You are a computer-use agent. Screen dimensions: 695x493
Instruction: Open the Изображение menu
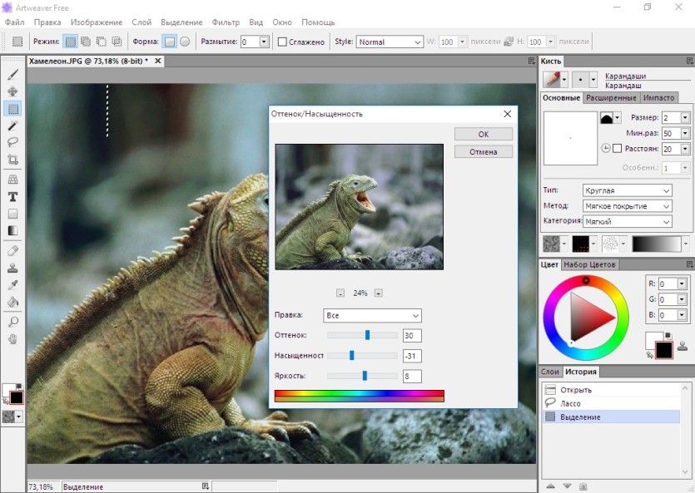[97, 22]
